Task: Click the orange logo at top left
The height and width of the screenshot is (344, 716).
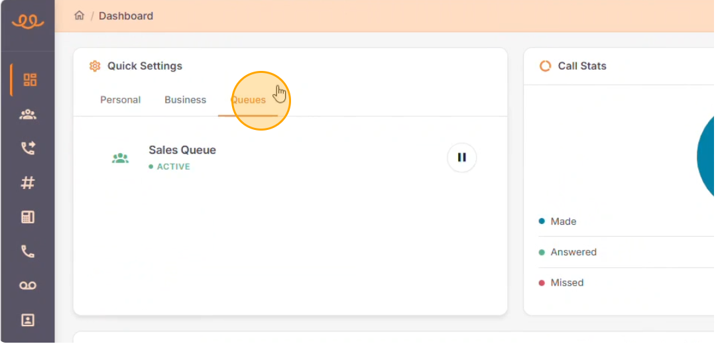Action: (x=28, y=21)
